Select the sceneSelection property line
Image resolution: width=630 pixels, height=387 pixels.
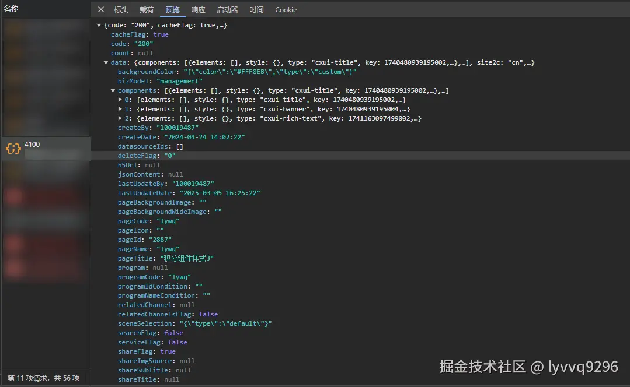pyautogui.click(x=194, y=323)
